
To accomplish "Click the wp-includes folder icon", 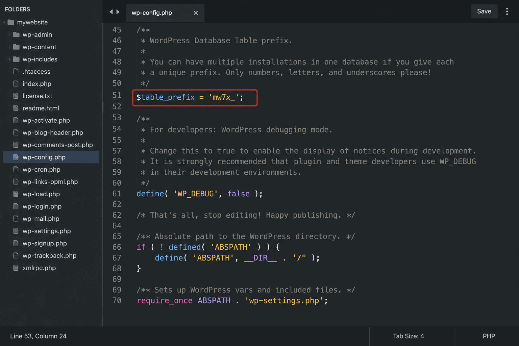I will 16,59.
